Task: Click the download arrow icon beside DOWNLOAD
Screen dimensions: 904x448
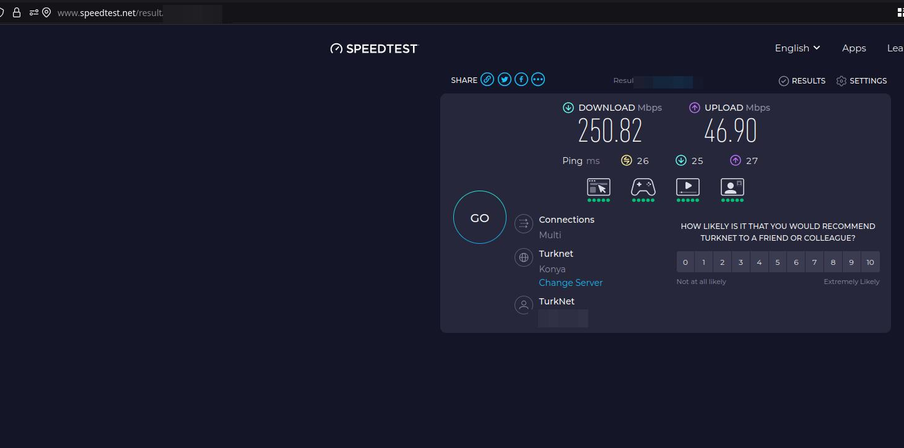Action: [568, 108]
